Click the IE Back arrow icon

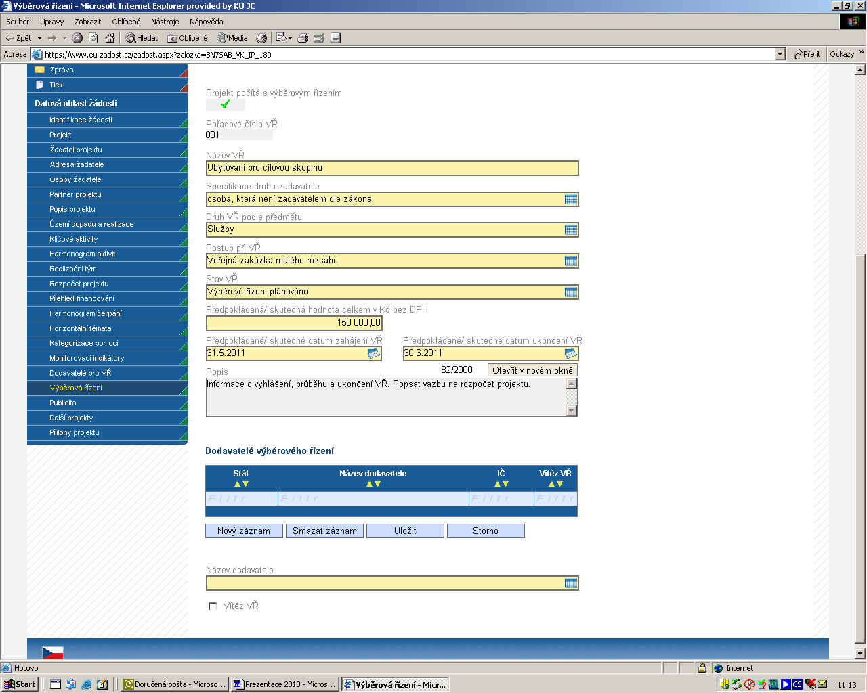[x=10, y=38]
